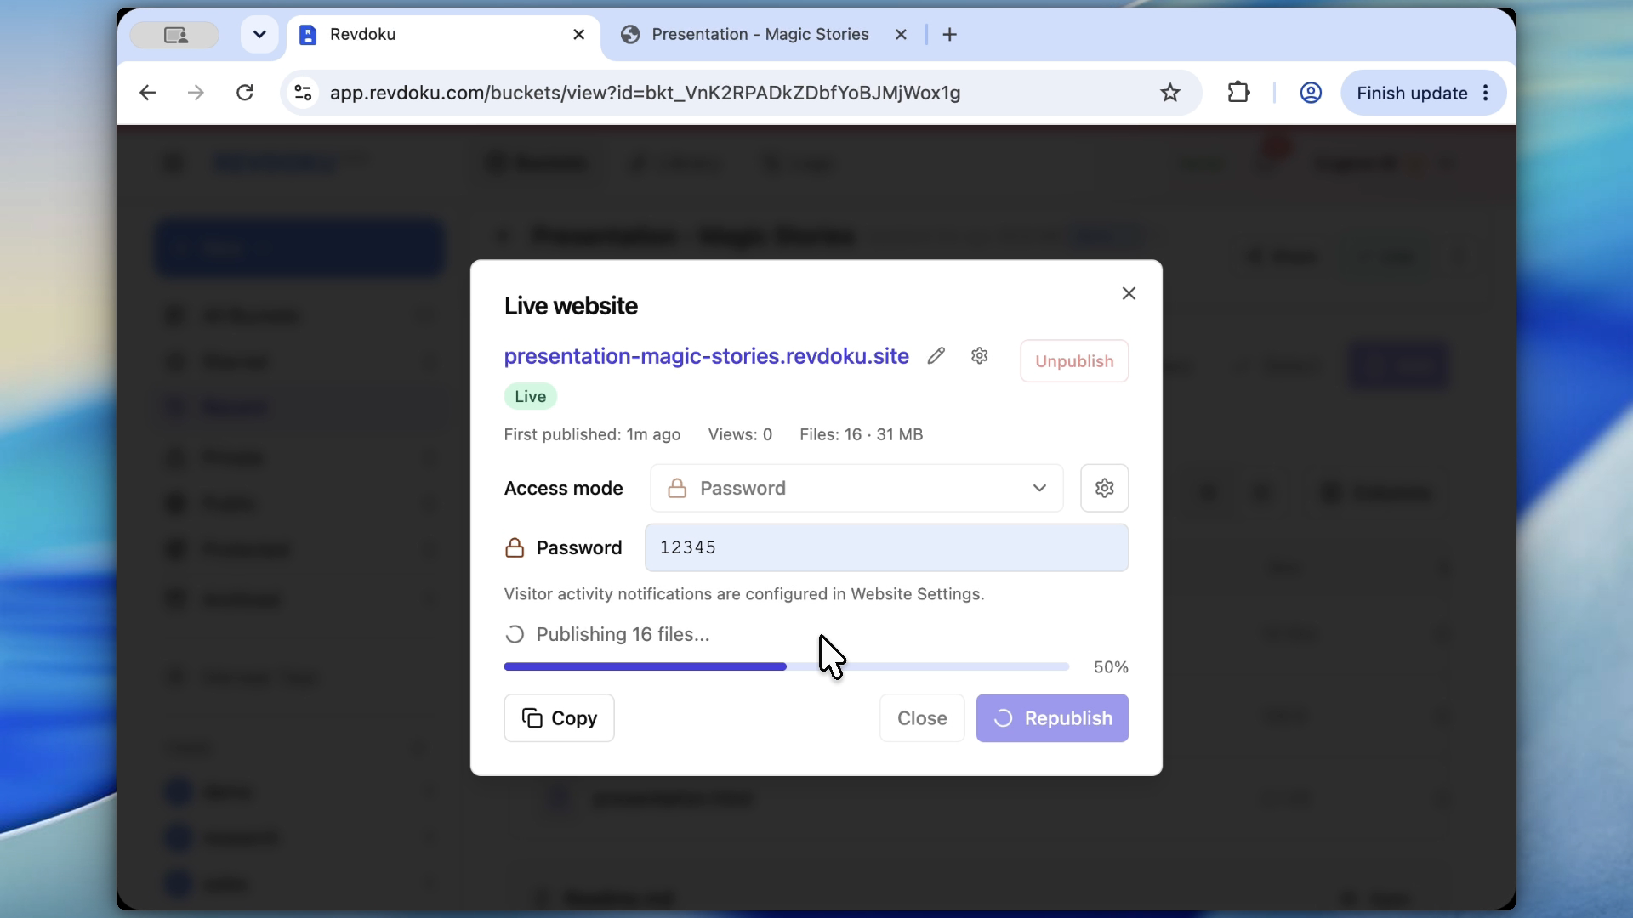Bookmark this page with the star icon
Viewport: 1633px width, 918px height.
(x=1170, y=93)
